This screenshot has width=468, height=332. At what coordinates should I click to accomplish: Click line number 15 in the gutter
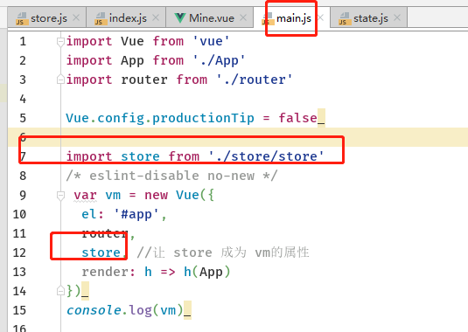(19, 310)
